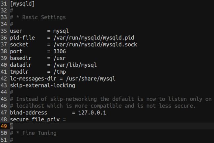Click the skip-networking comment on line 45
Viewport: 214px width, 143px height.
111,99
